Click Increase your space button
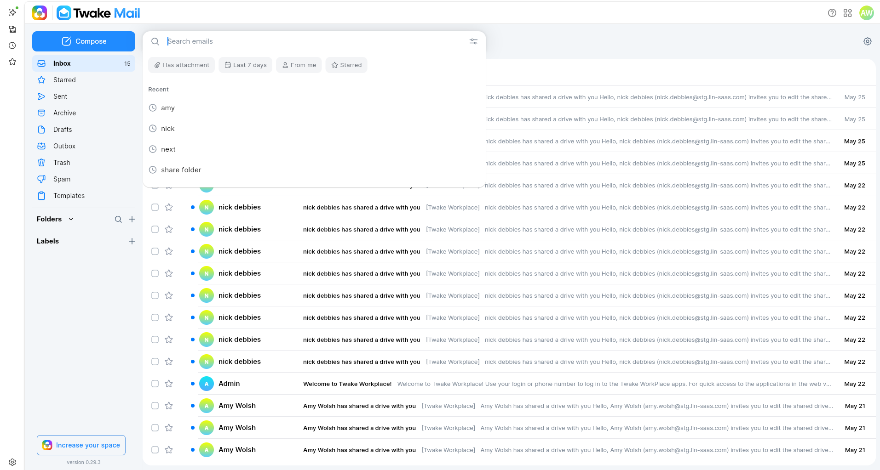 81,445
